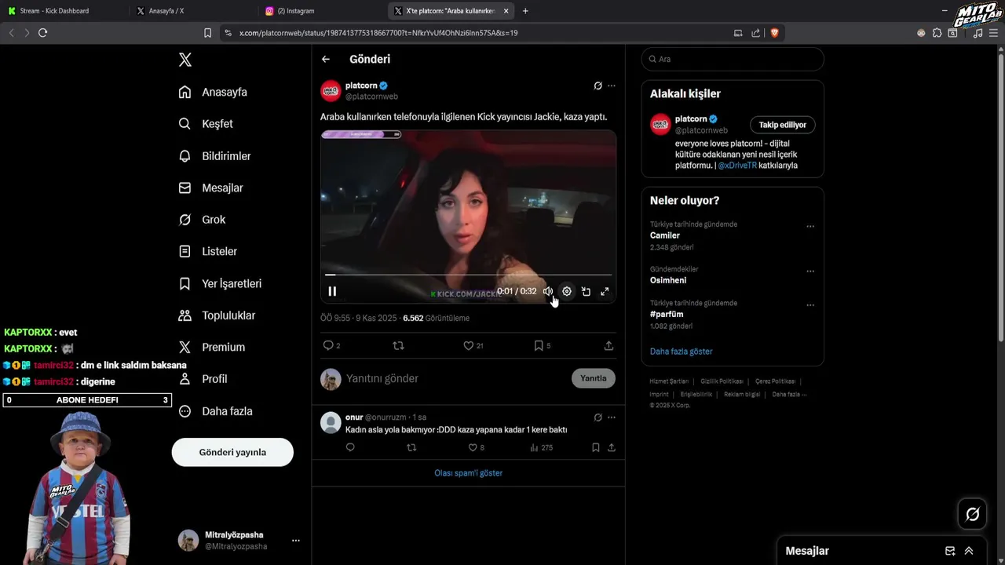
Task: Open more options for #parfüm trend
Action: 810,305
